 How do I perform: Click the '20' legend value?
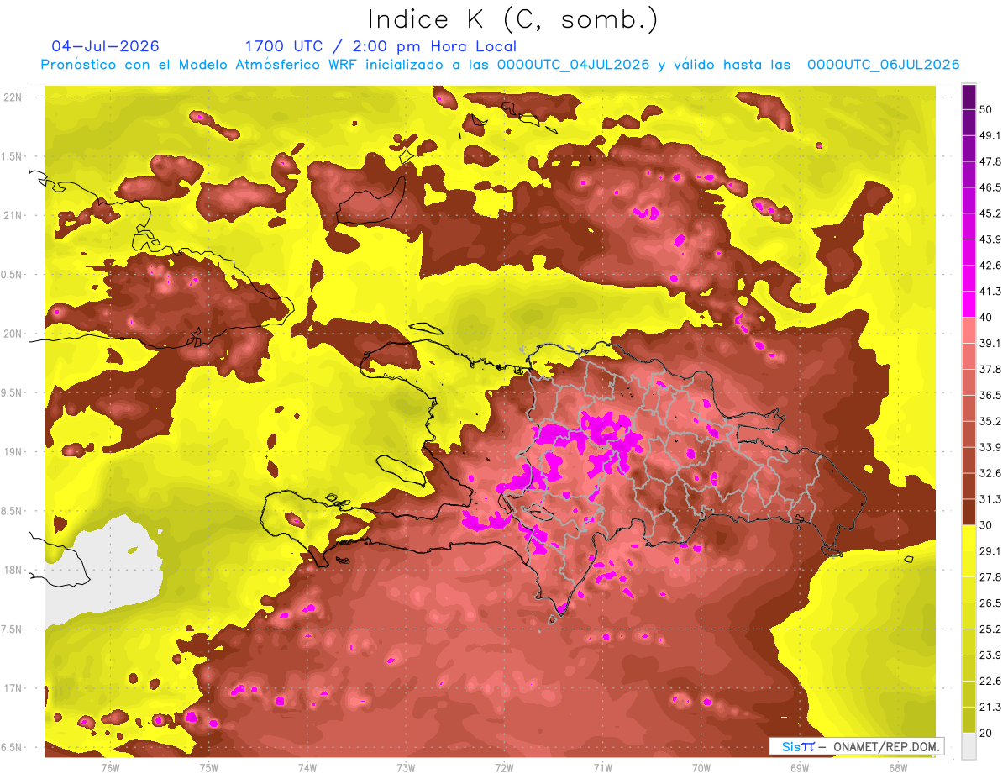(987, 734)
